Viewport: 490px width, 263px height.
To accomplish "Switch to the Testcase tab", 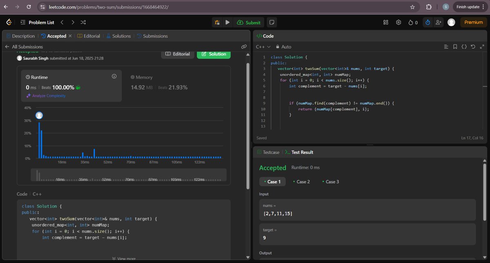I will point(268,152).
